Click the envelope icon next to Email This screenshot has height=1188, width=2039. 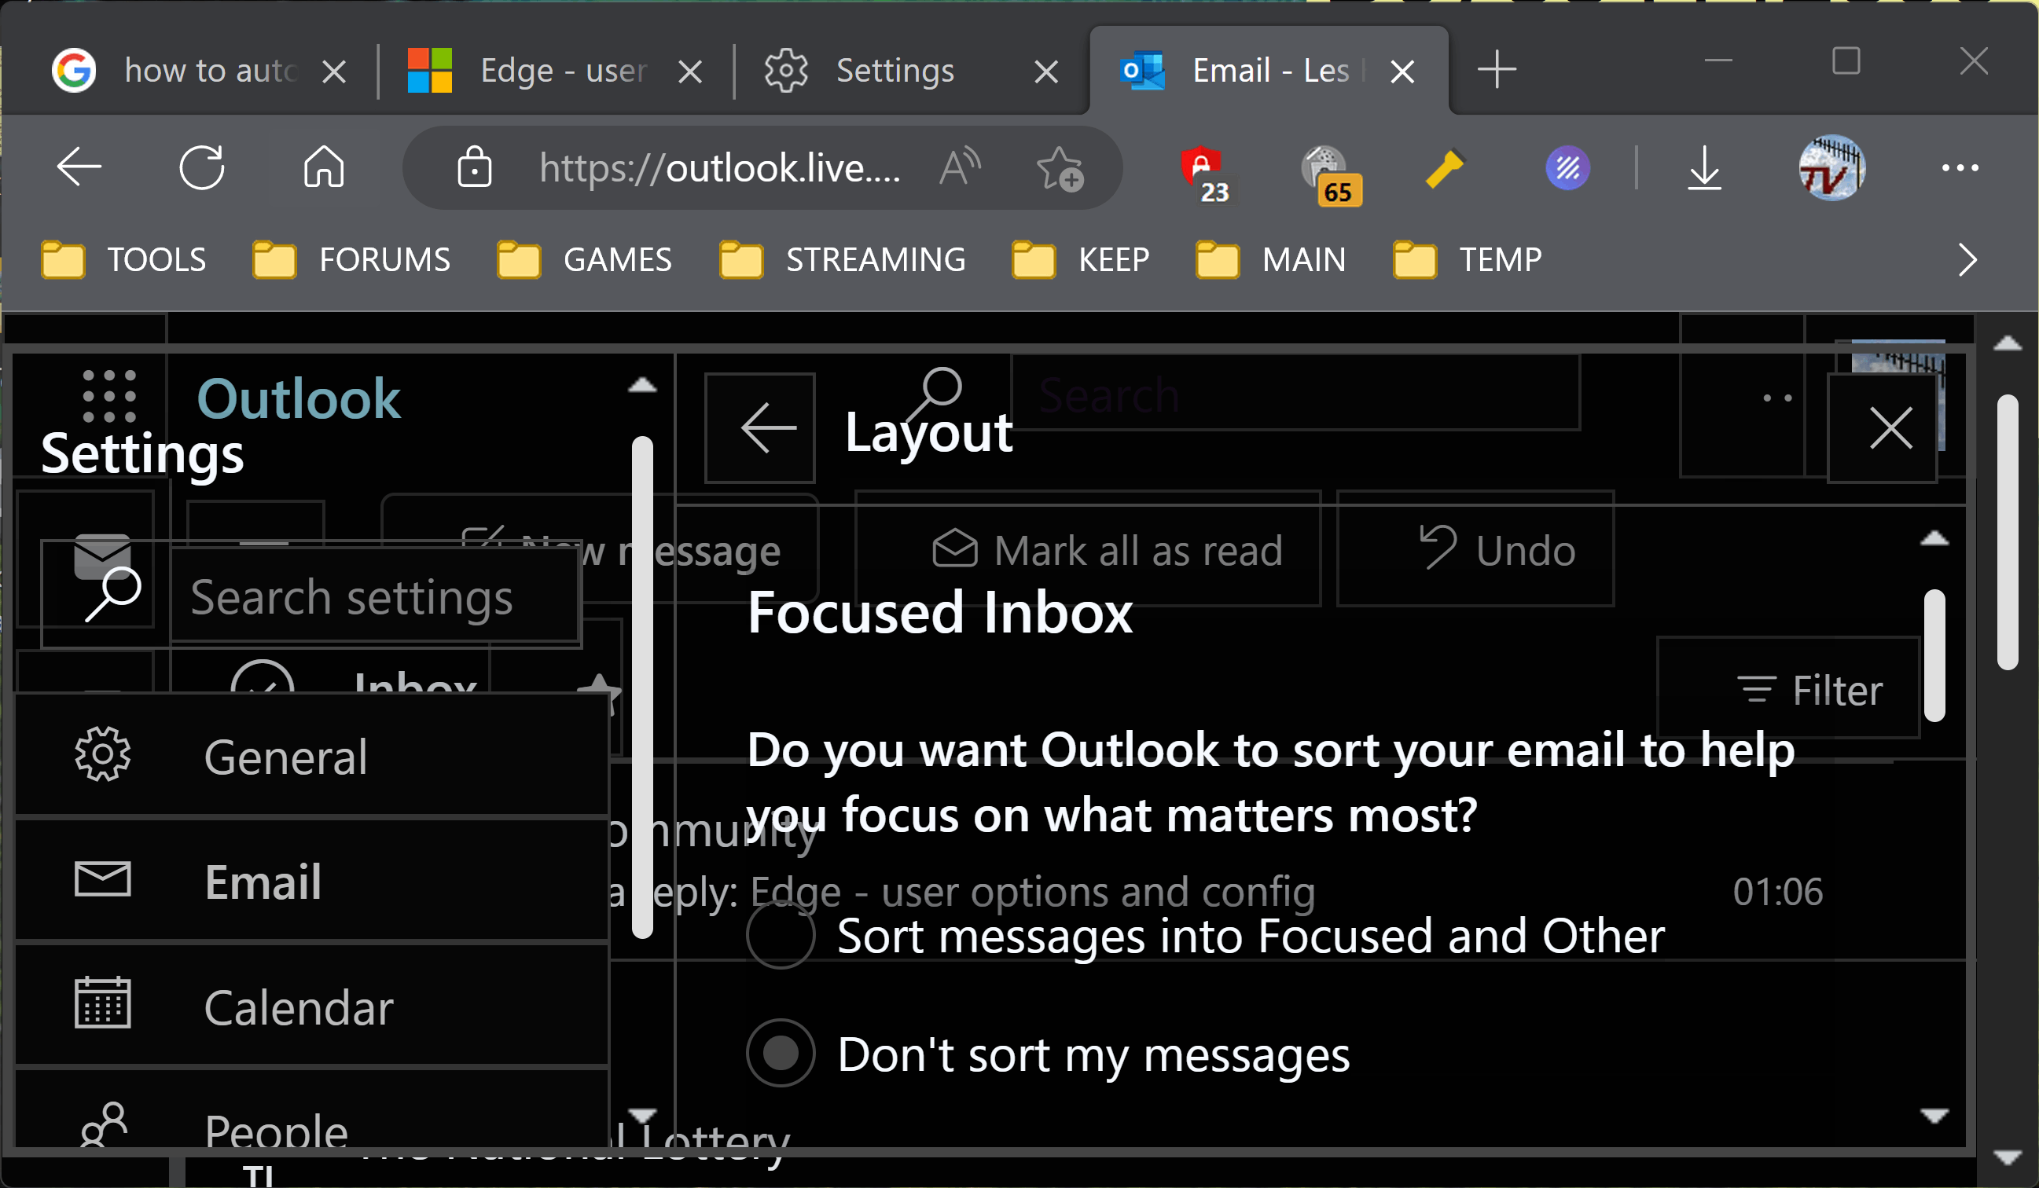tap(103, 879)
